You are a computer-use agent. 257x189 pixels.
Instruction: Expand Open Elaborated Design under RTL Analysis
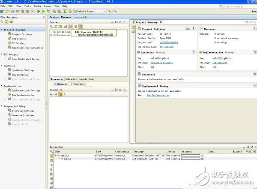(5, 58)
